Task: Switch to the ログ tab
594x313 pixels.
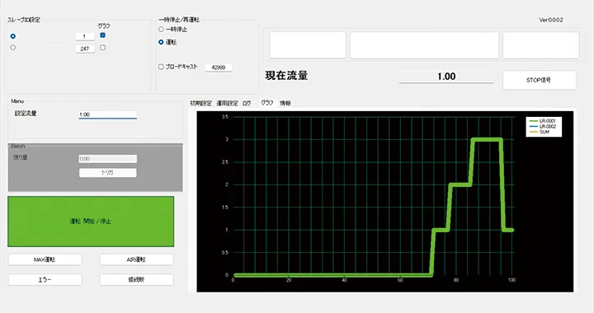Action: 247,103
